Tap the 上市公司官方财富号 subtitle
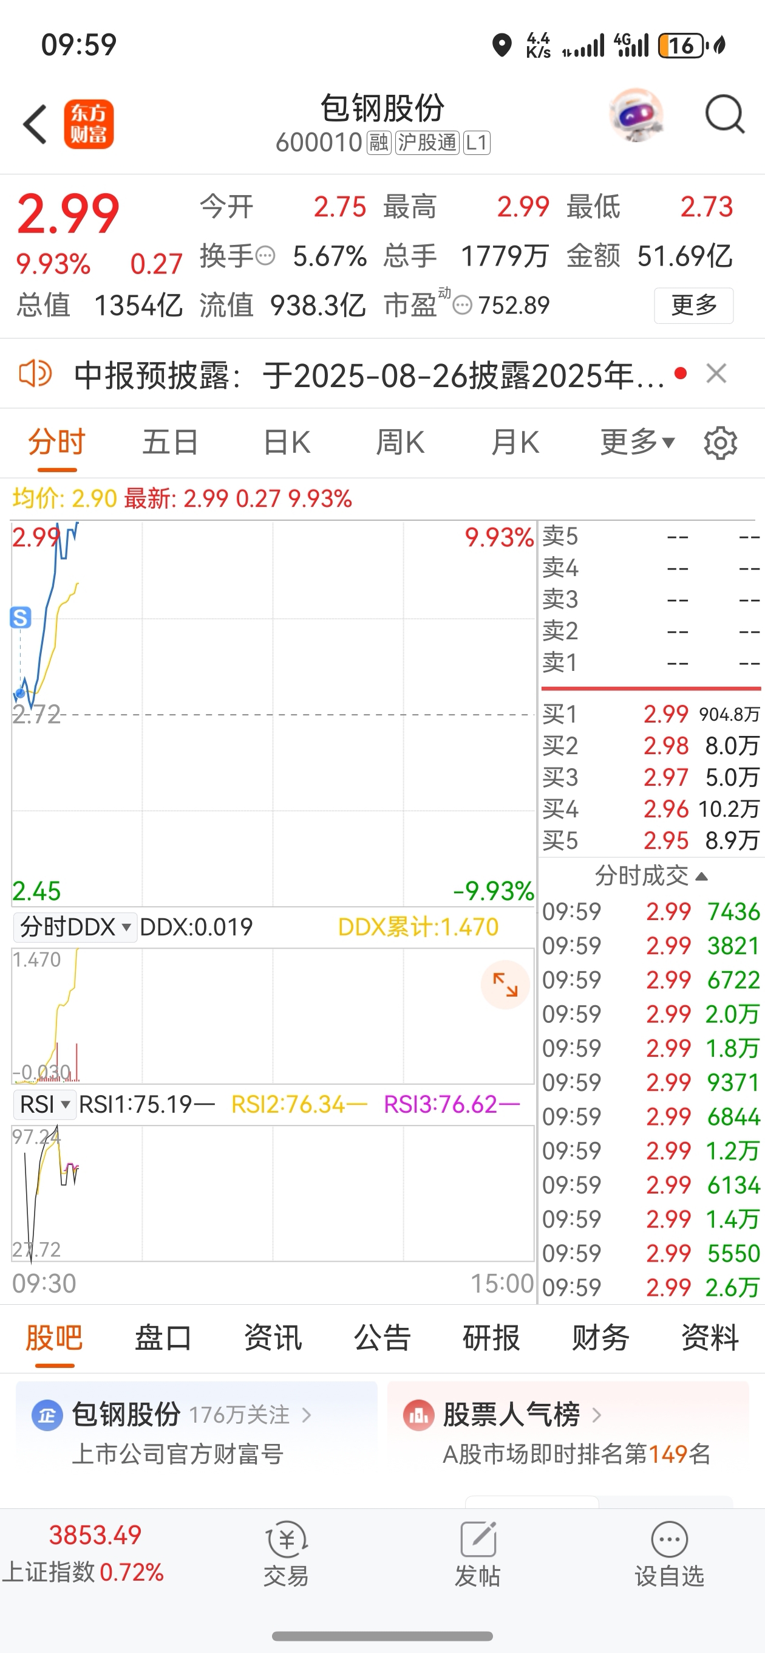 (178, 1454)
